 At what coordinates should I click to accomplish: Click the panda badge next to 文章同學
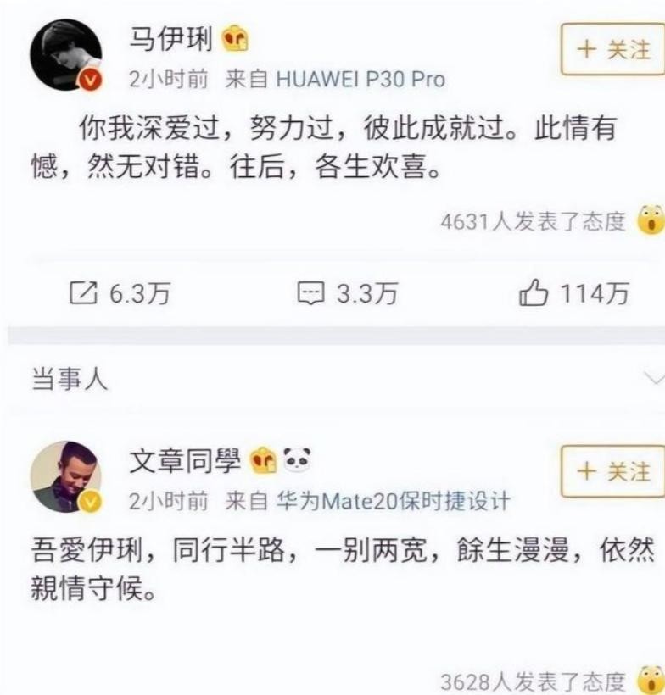296,459
